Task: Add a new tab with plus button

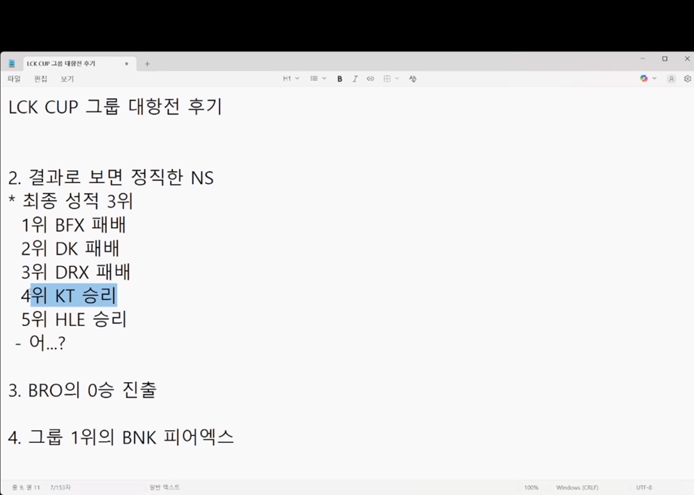Action: (147, 64)
